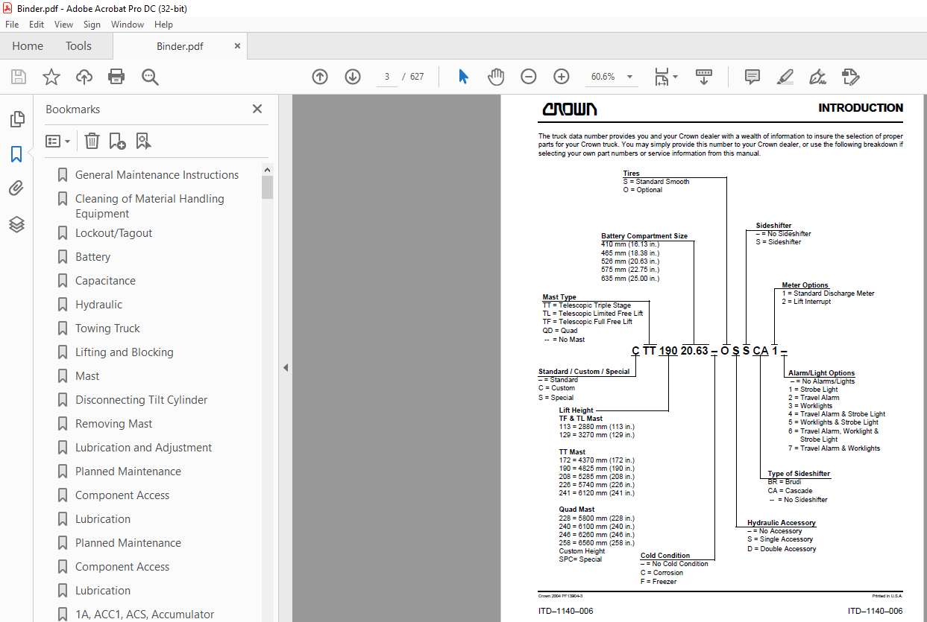Open the Towing Truck bookmark
The height and width of the screenshot is (622, 927).
click(107, 329)
